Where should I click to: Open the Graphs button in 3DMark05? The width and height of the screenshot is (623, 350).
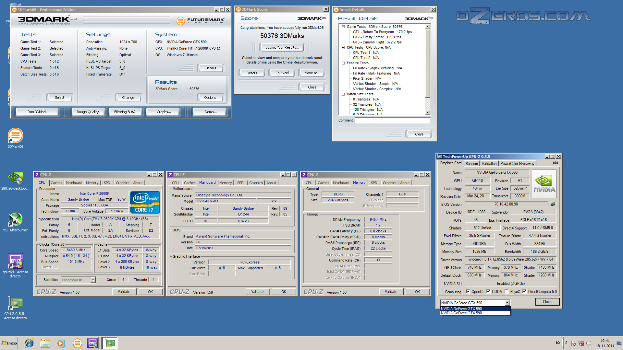click(164, 112)
